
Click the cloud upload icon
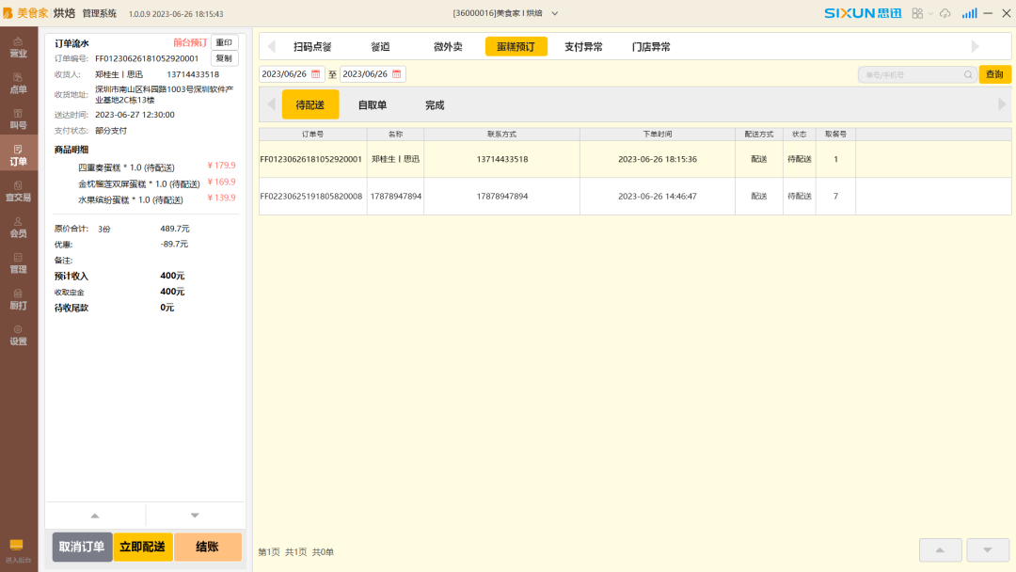pyautogui.click(x=945, y=13)
